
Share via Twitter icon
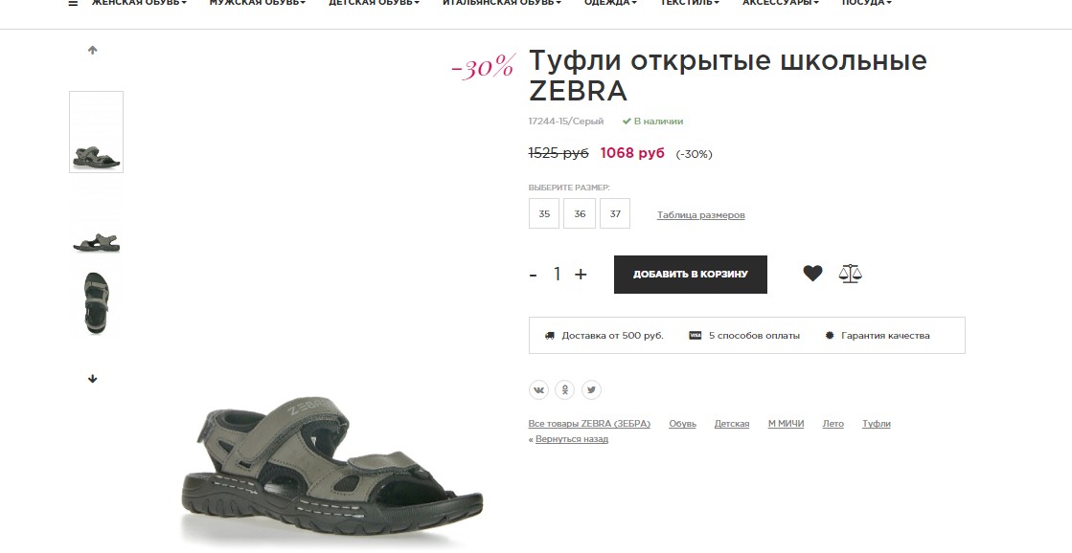[591, 389]
